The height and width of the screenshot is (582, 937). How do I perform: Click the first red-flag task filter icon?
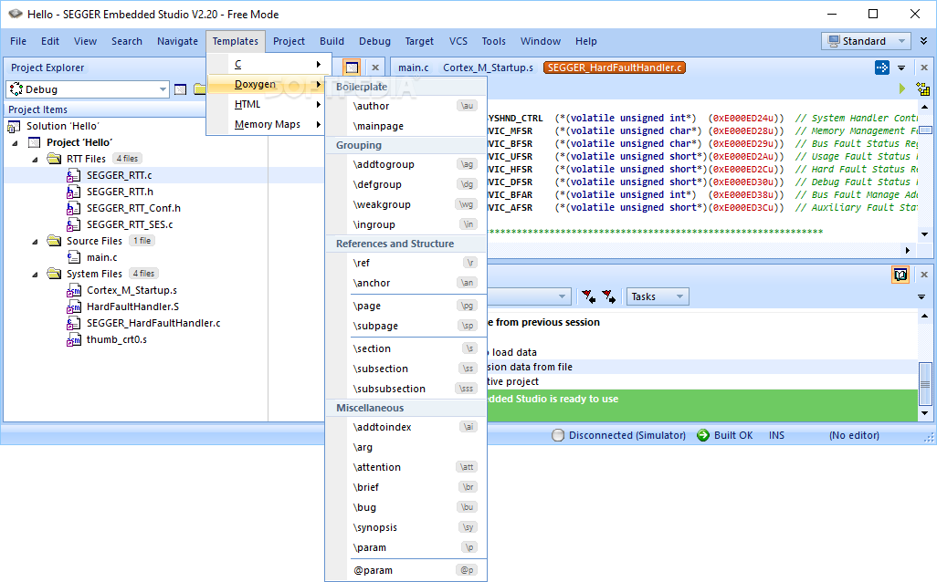click(x=589, y=296)
